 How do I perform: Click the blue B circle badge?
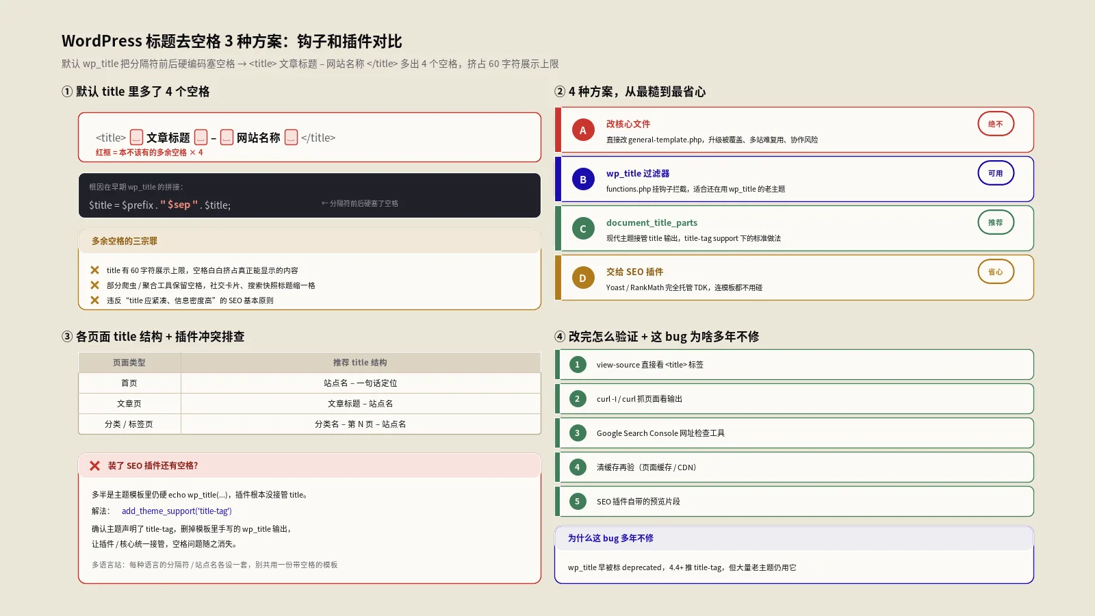583,179
